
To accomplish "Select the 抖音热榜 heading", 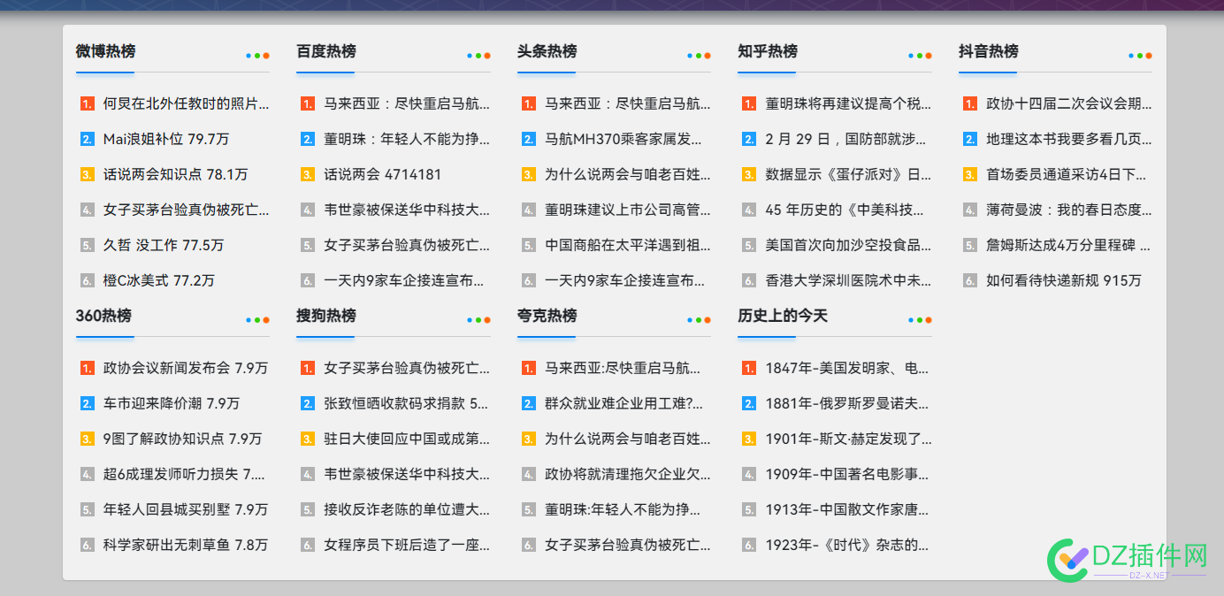I will pos(988,51).
